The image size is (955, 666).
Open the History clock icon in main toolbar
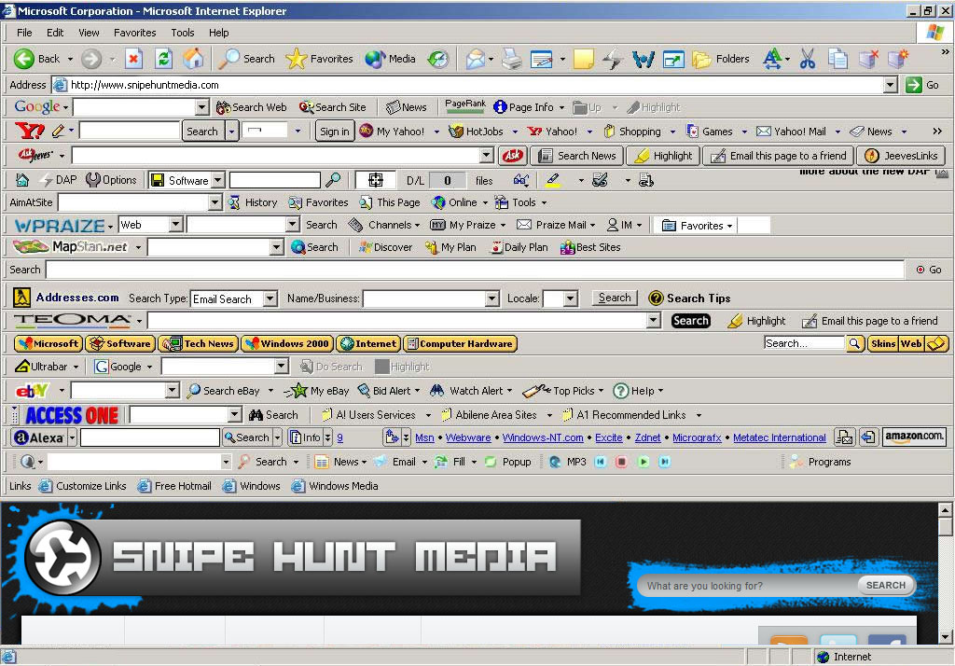(437, 59)
